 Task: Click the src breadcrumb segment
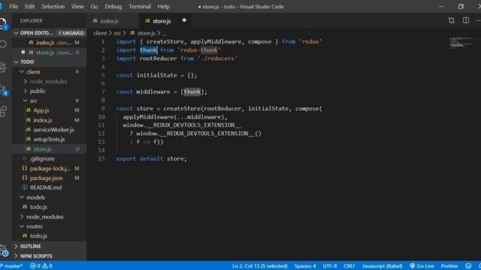tap(117, 33)
